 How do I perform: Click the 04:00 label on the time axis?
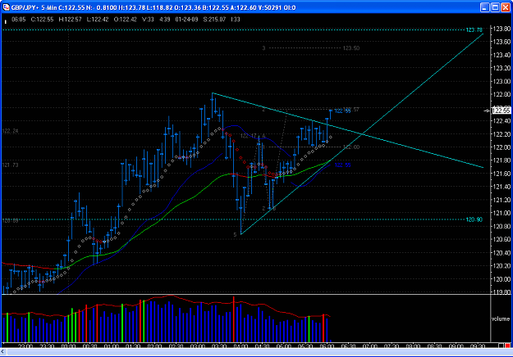pyautogui.click(x=240, y=346)
